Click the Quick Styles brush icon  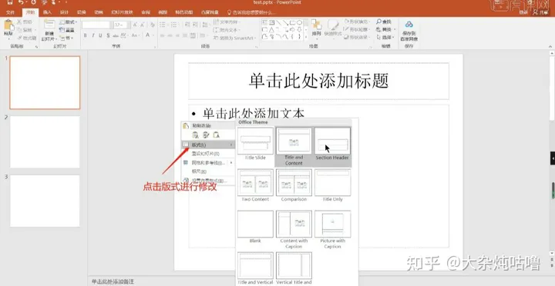tap(333, 25)
